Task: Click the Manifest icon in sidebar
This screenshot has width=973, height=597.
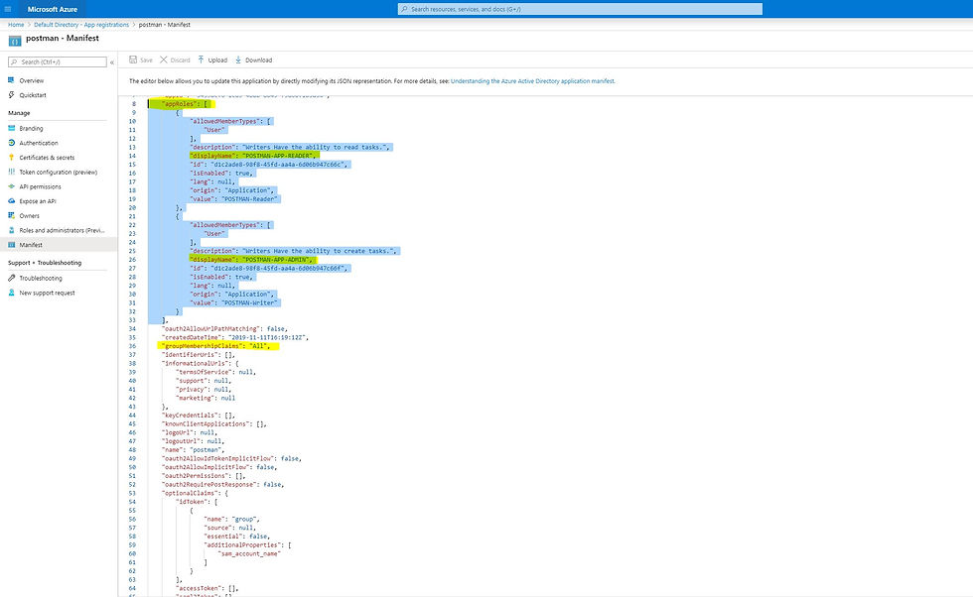Action: 11,245
